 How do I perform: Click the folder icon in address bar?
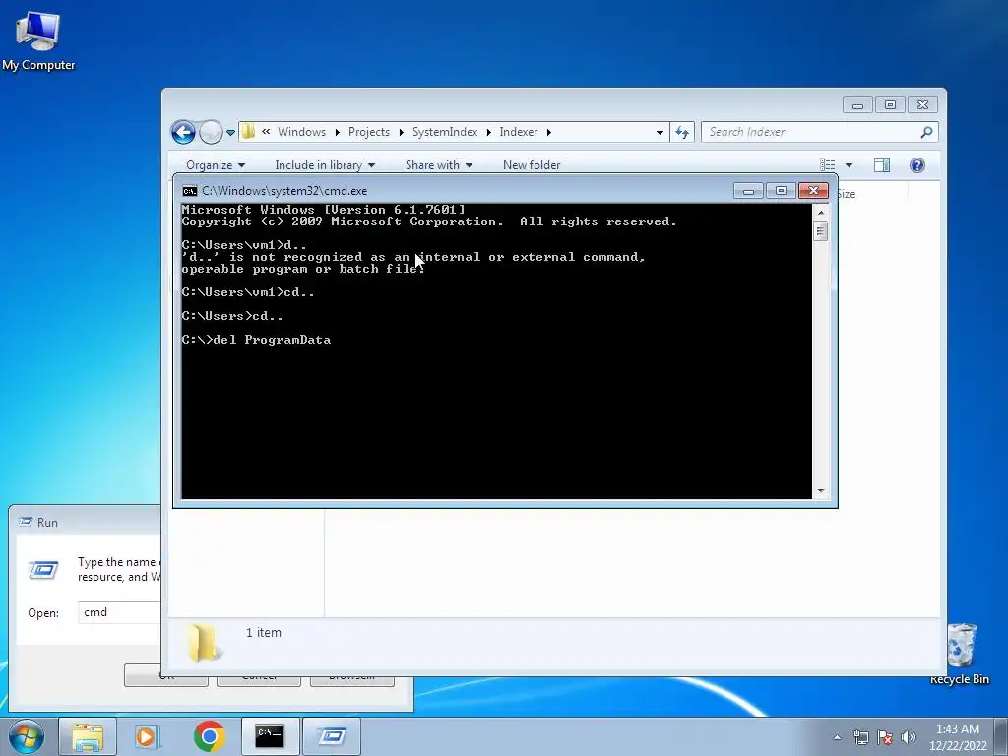pos(248,132)
